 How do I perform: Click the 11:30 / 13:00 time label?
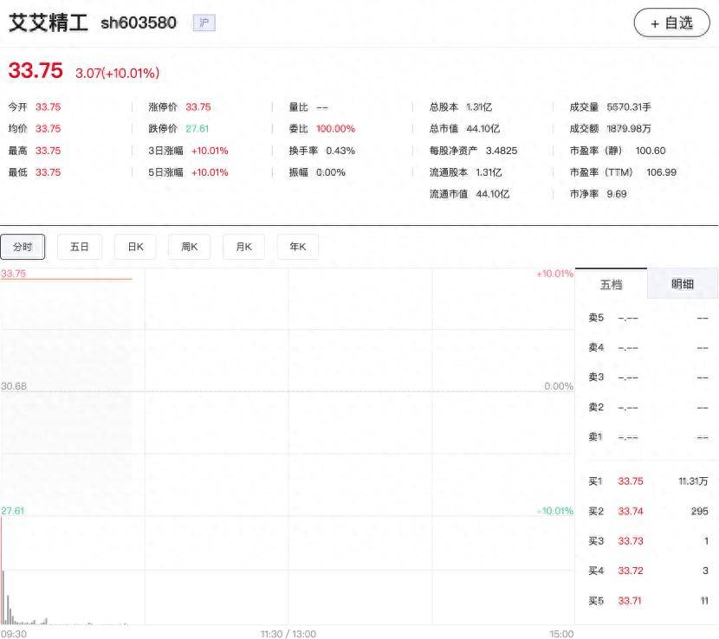click(x=288, y=634)
